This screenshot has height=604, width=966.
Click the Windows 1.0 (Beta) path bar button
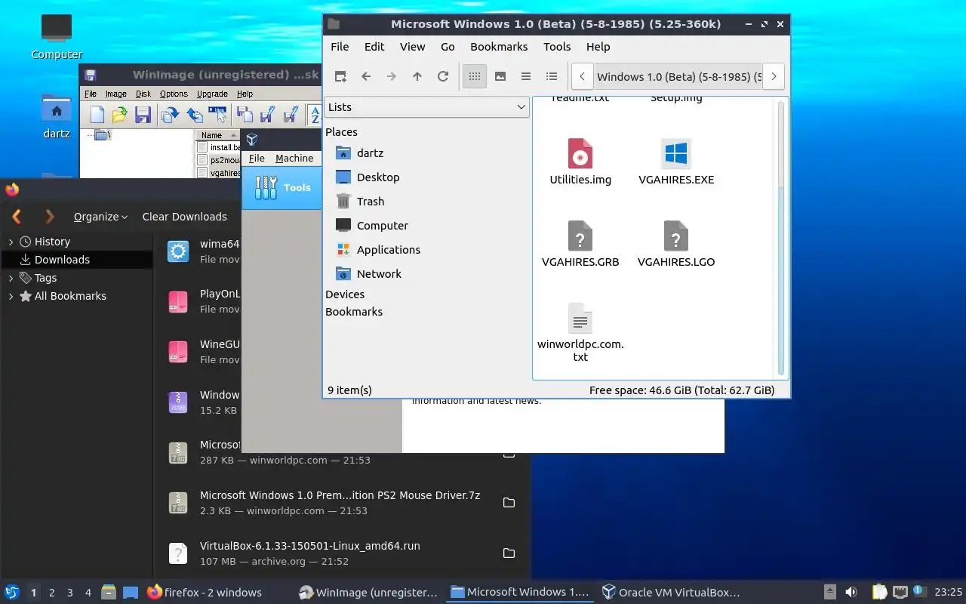click(677, 76)
